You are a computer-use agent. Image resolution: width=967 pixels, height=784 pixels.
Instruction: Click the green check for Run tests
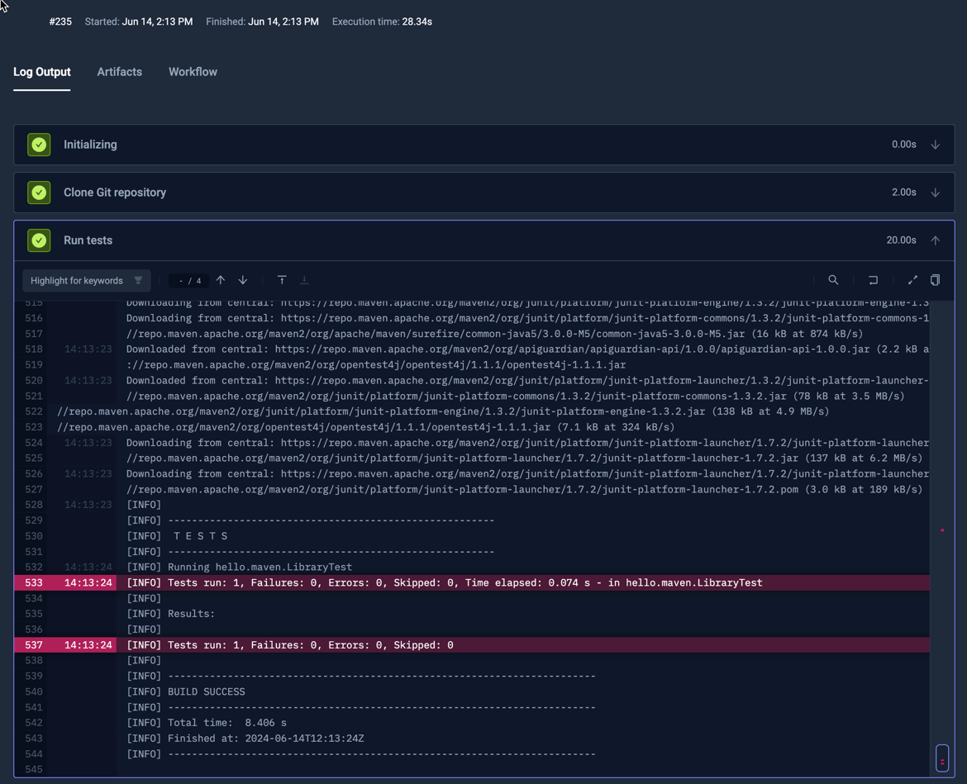(39, 240)
